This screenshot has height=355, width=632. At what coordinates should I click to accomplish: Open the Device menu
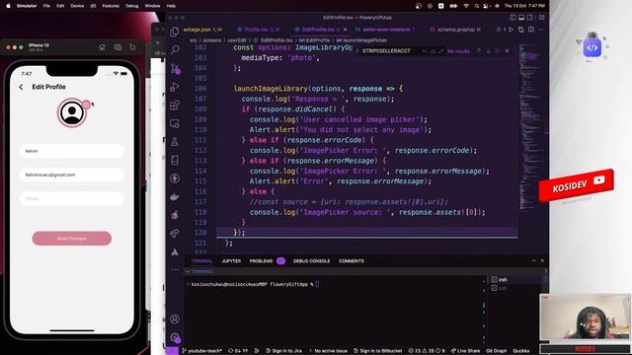(77, 6)
